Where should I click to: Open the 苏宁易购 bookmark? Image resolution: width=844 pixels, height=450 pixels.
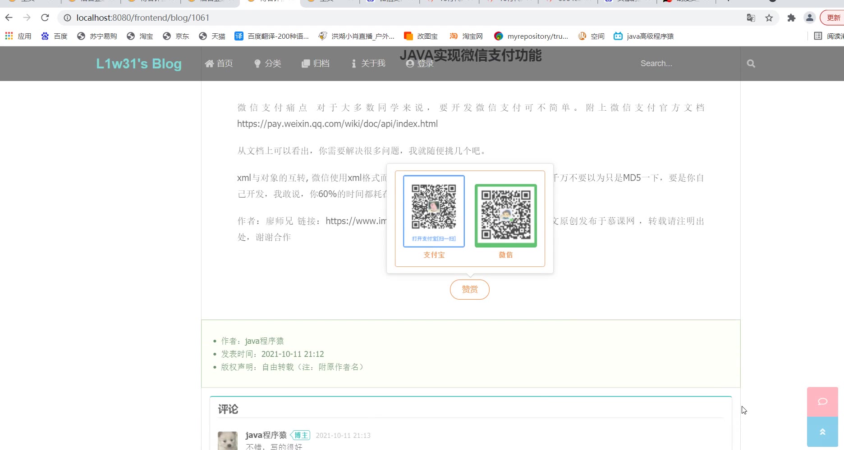tap(97, 36)
